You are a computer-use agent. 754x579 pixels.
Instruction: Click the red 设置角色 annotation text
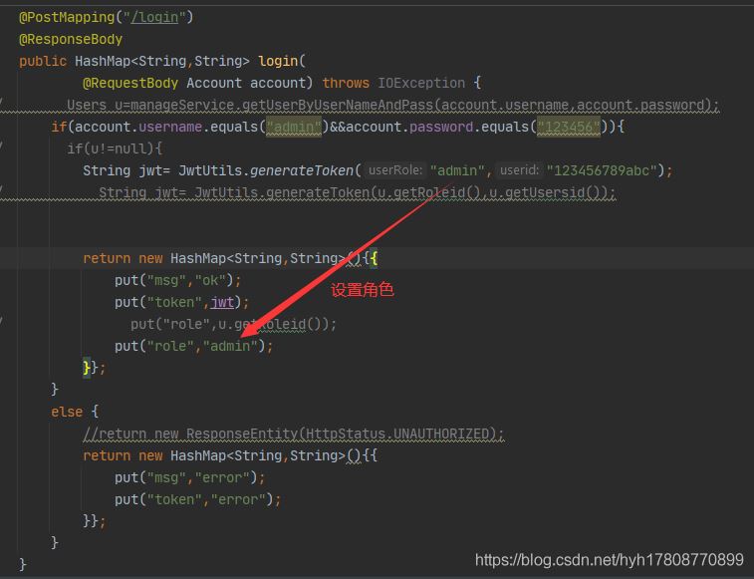(363, 290)
